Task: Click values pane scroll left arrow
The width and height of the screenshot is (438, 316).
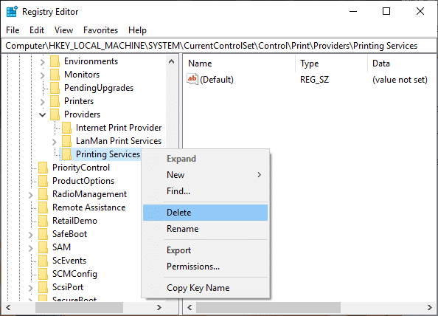Action: click(190, 308)
